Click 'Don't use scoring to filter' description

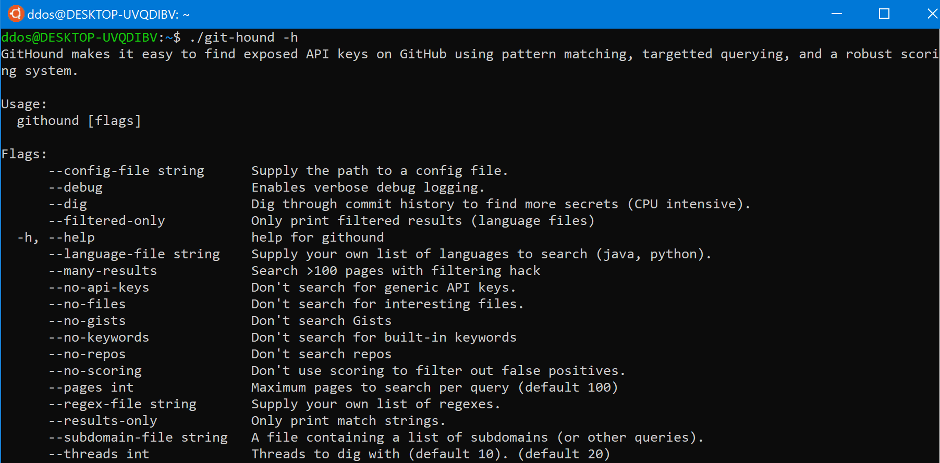point(438,371)
